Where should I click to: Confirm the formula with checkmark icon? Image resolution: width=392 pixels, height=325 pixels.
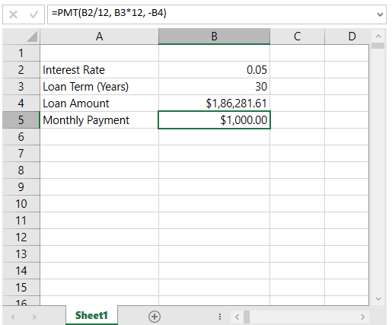33,14
